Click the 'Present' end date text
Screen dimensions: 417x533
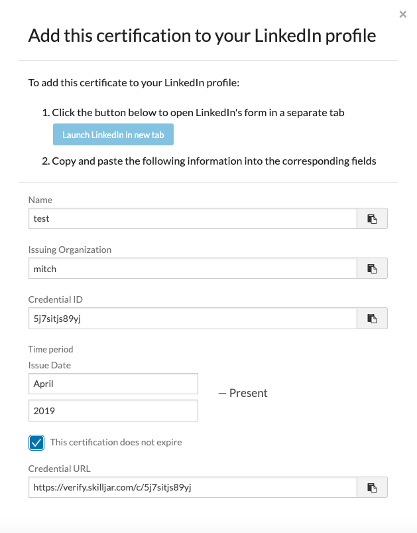[x=248, y=393]
